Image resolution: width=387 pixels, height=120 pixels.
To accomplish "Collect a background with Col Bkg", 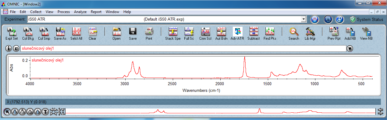I will point(28,33).
